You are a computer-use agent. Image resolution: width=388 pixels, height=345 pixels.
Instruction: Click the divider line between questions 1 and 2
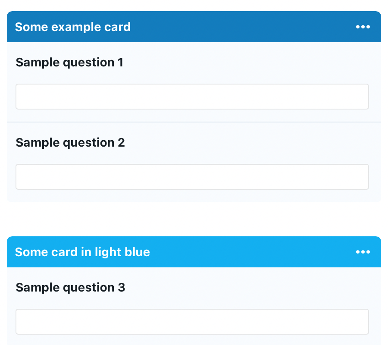[x=194, y=122]
